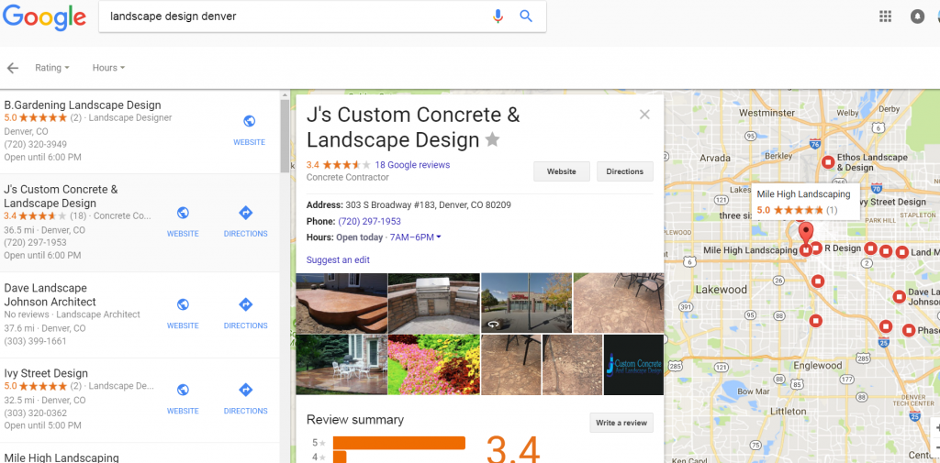The width and height of the screenshot is (940, 463).
Task: Open the outdoor grill kitchen photo
Action: pos(434,303)
